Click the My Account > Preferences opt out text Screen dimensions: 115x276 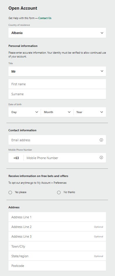point(37,183)
